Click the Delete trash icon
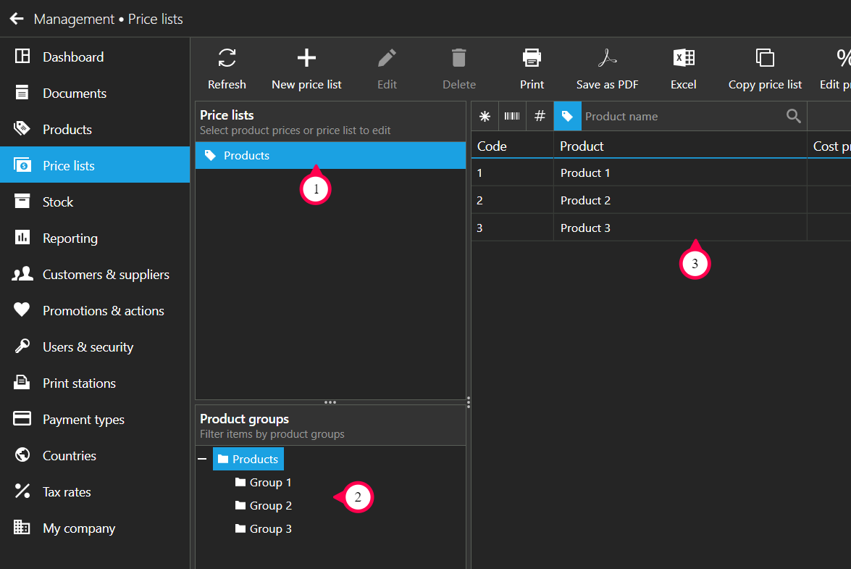 459,57
